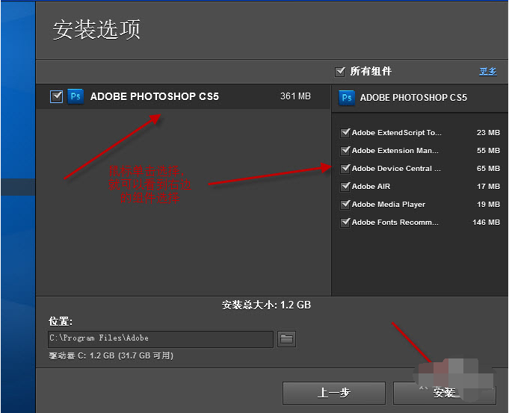
Task: Uncheck Adobe Fonts Recomm... component
Action: click(x=345, y=223)
